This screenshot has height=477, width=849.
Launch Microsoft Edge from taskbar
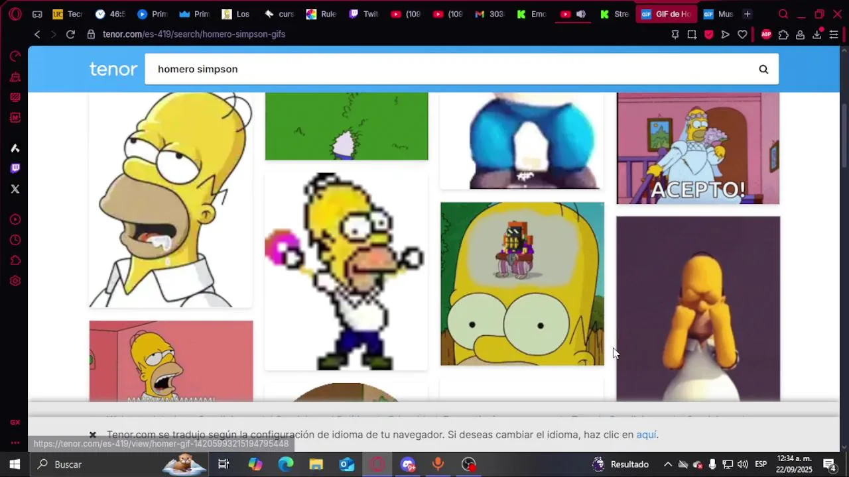coord(286,464)
